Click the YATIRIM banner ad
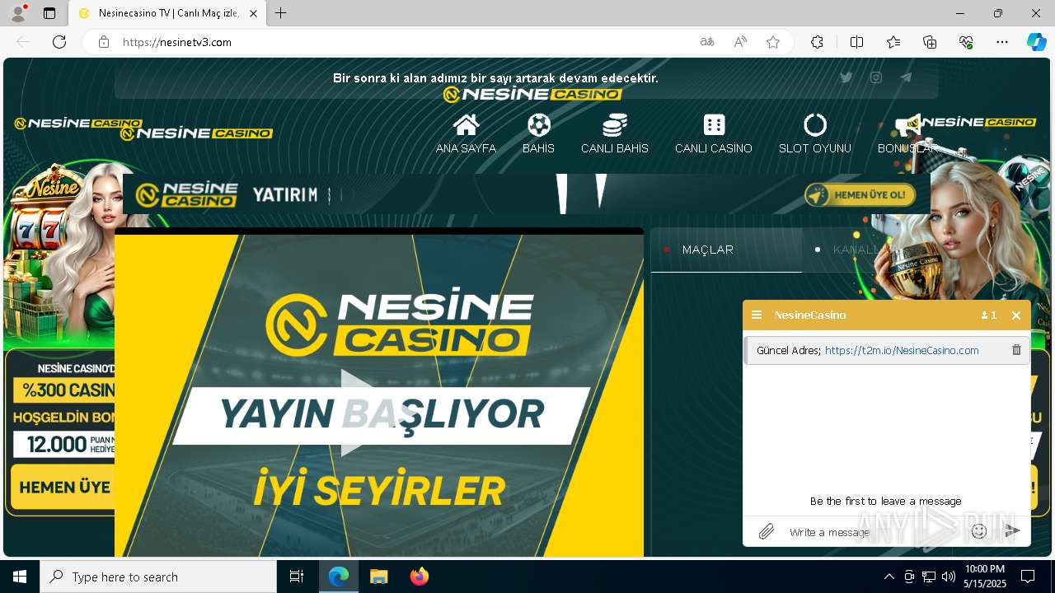This screenshot has width=1055, height=593. (527, 194)
